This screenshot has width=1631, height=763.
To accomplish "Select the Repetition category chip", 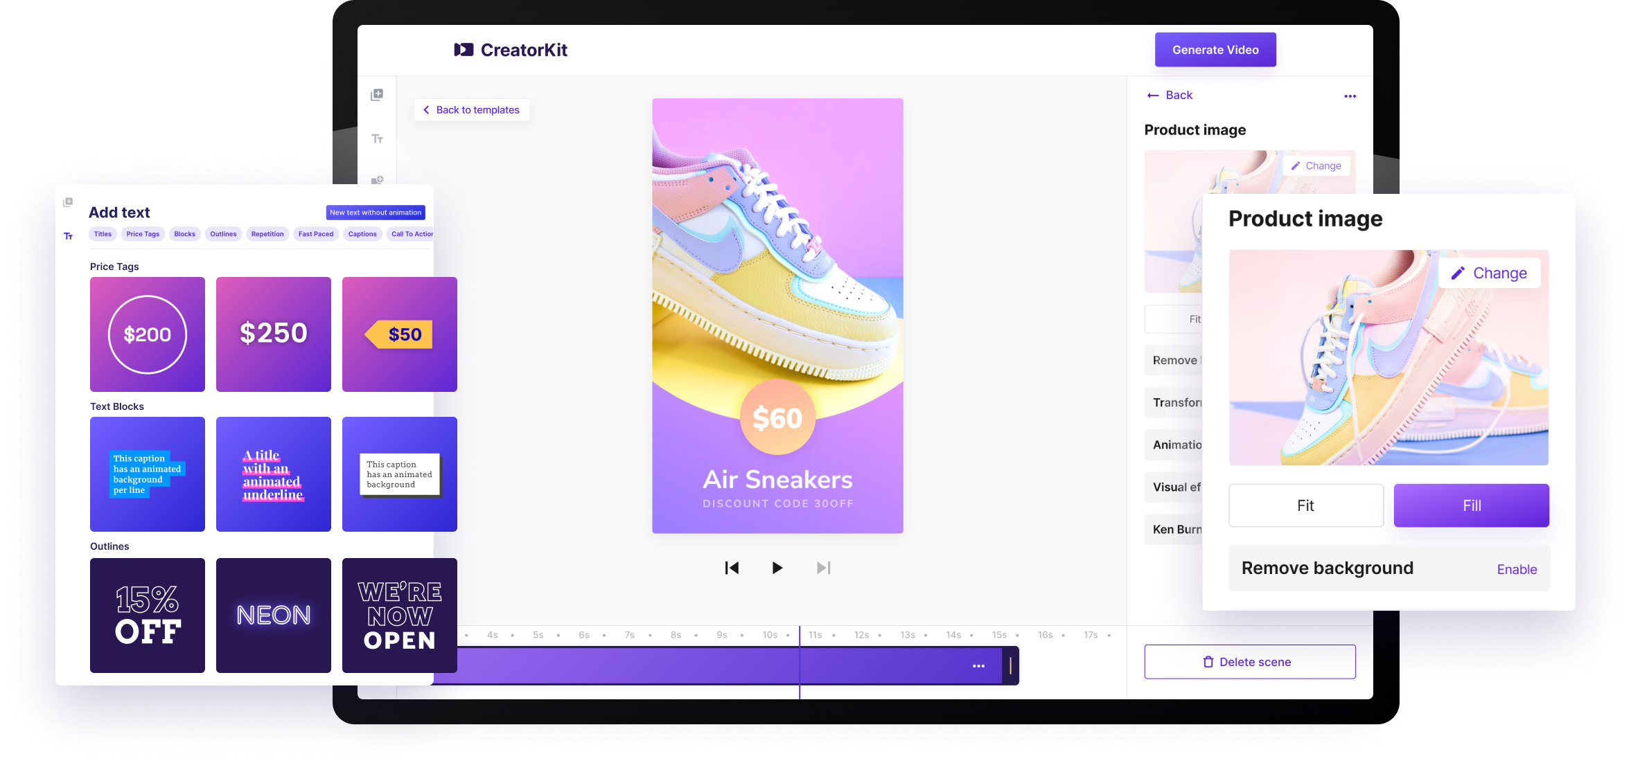I will pos(267,234).
